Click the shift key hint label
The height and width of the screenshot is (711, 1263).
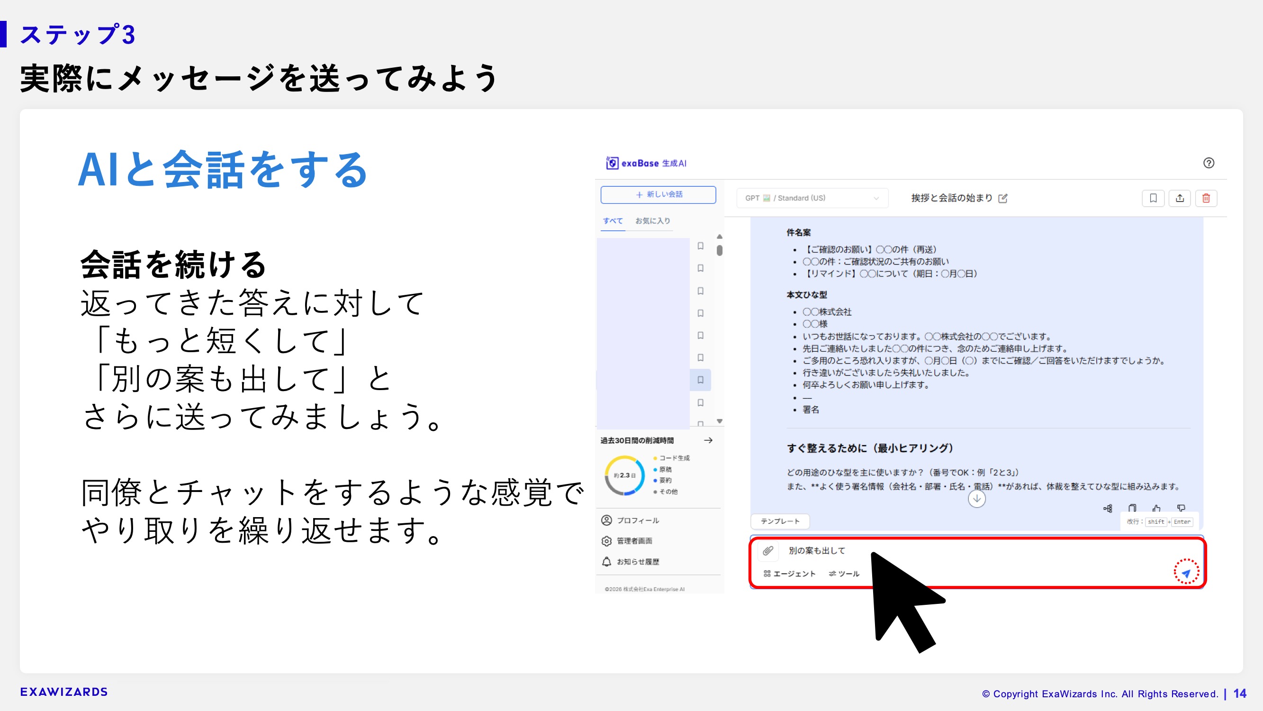click(1155, 521)
